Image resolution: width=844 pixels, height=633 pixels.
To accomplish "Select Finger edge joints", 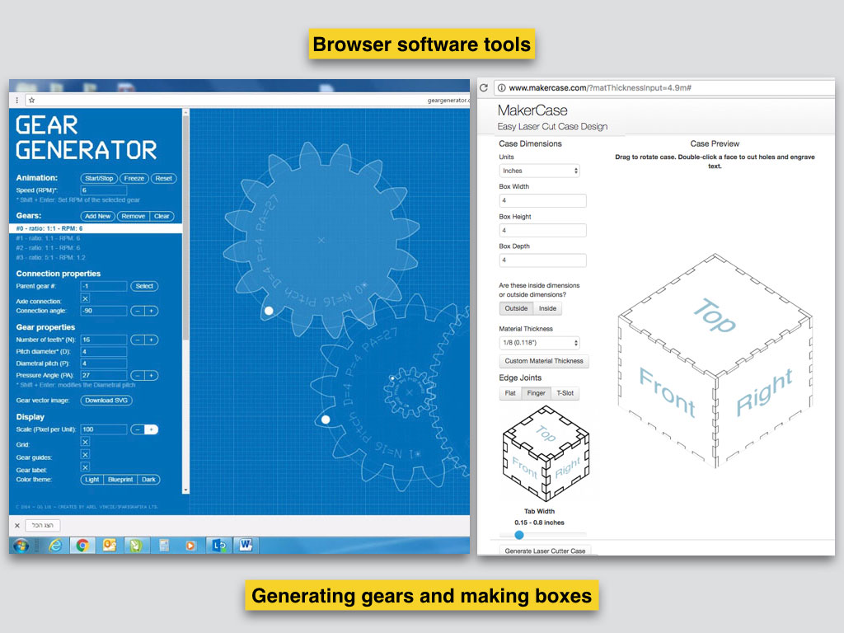I will (536, 393).
